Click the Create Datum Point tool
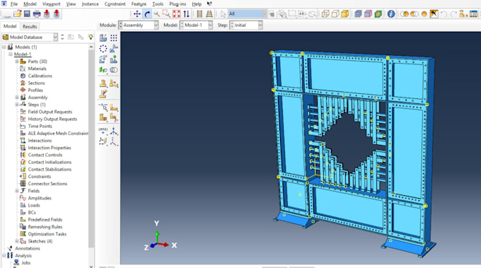 103,131
